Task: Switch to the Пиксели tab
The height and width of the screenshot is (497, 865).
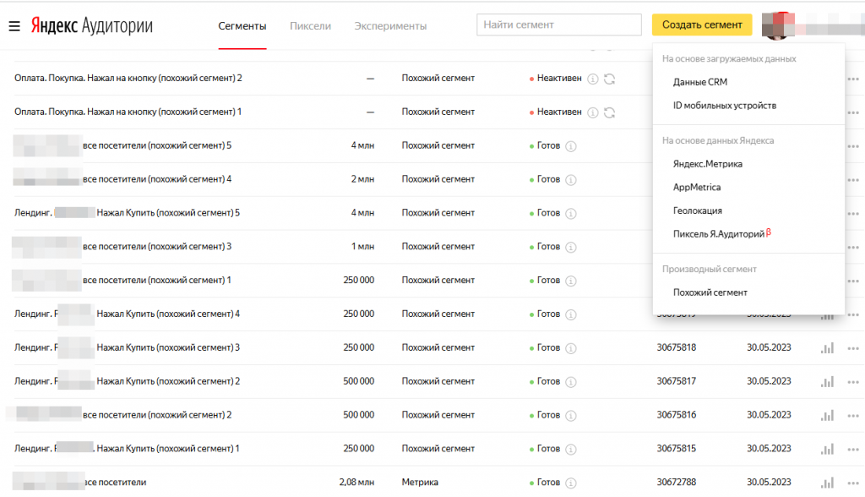Action: coord(310,26)
